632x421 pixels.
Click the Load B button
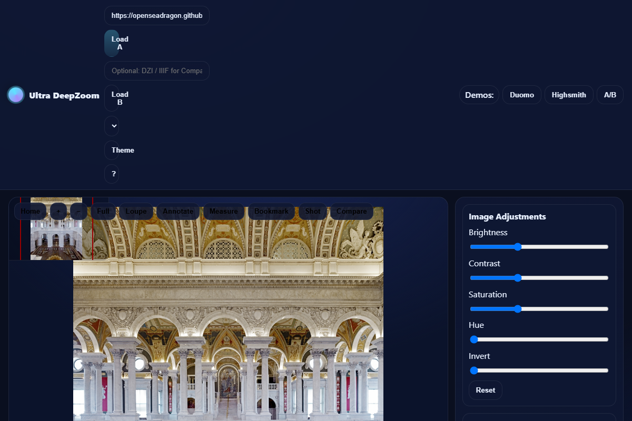pos(112,98)
